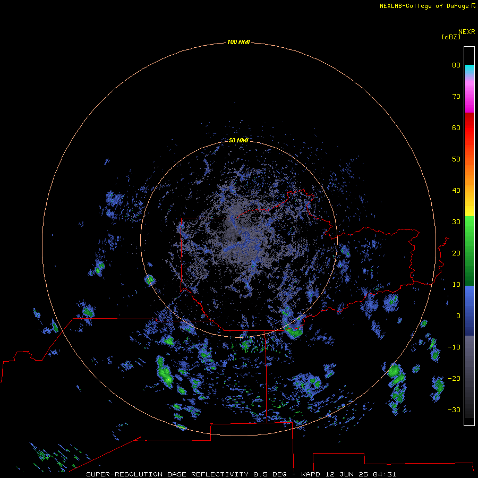Viewport: 478px width, 478px height.
Task: Click the 50 NMI range ring label
Action: click(238, 140)
